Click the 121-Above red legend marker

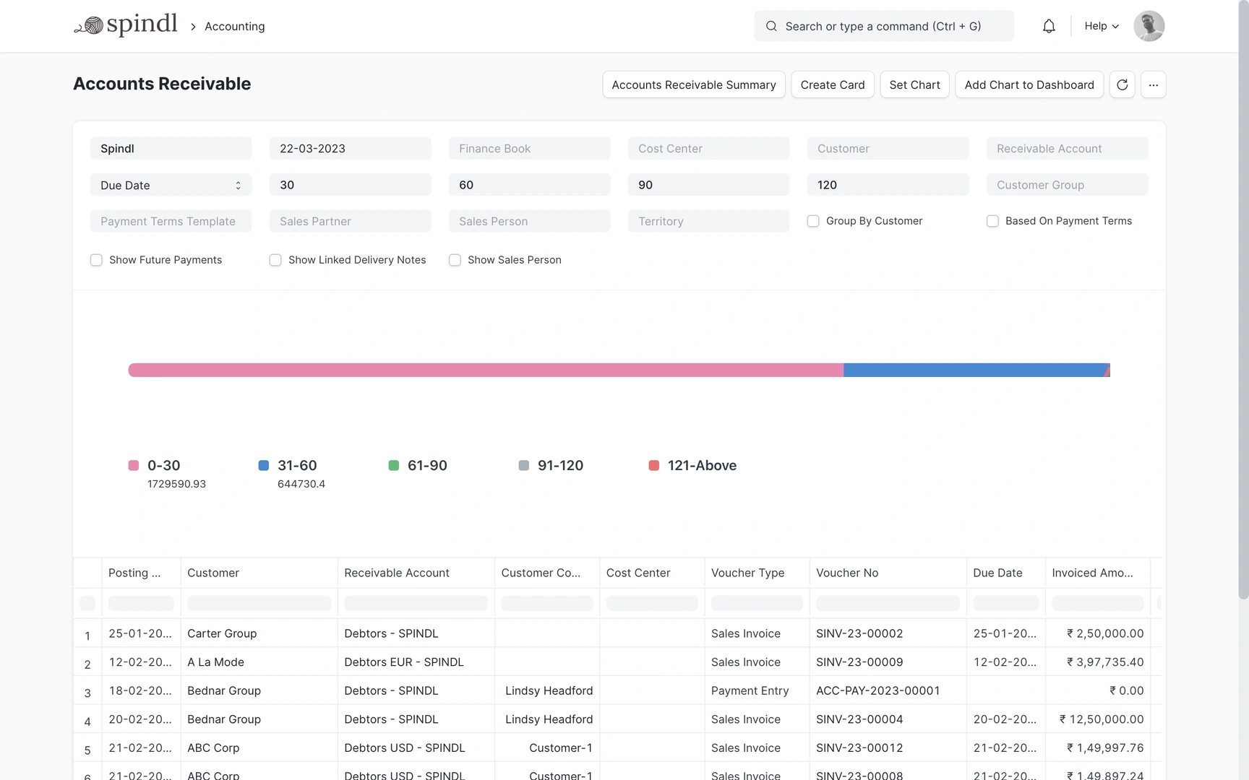[x=654, y=466]
